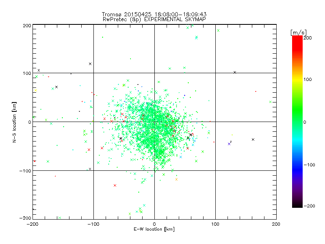Click the '[m/s]' unit label above colorbar
Viewport: 325px width, 244px height.
(x=299, y=33)
